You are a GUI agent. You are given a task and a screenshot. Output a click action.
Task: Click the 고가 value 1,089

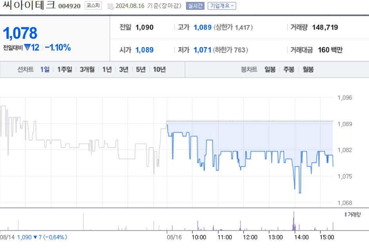(203, 28)
